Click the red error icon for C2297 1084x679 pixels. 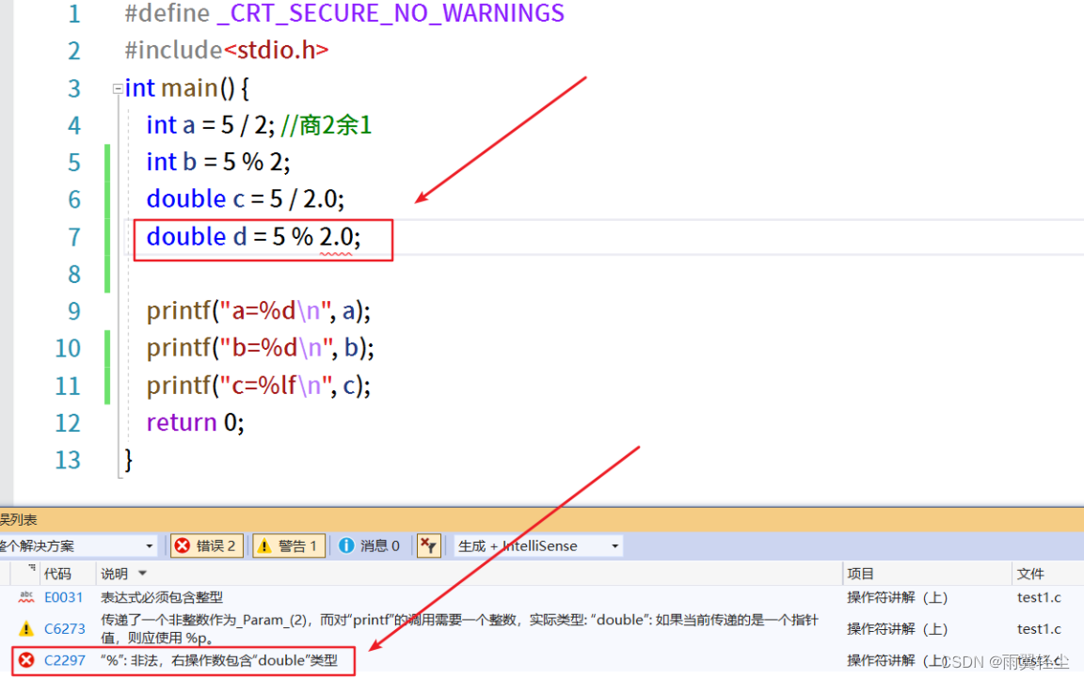click(26, 660)
